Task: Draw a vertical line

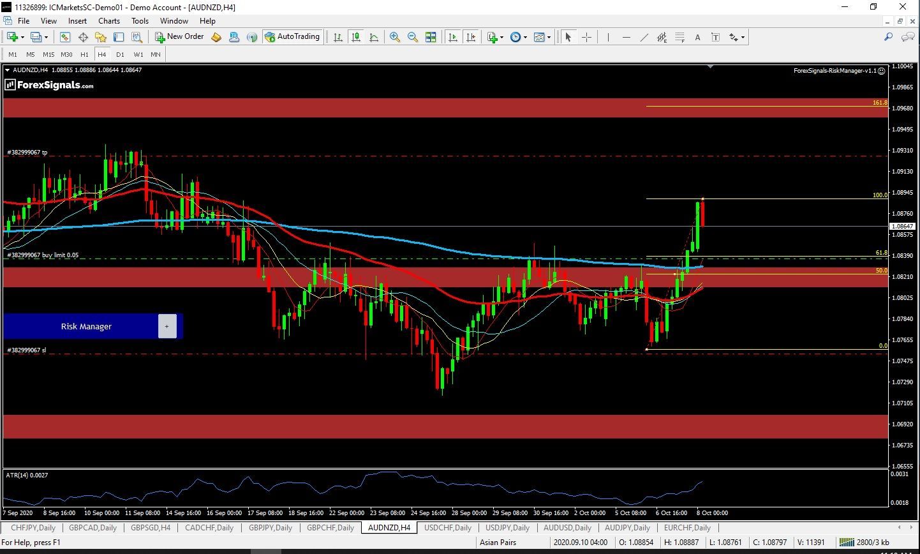Action: click(608, 37)
